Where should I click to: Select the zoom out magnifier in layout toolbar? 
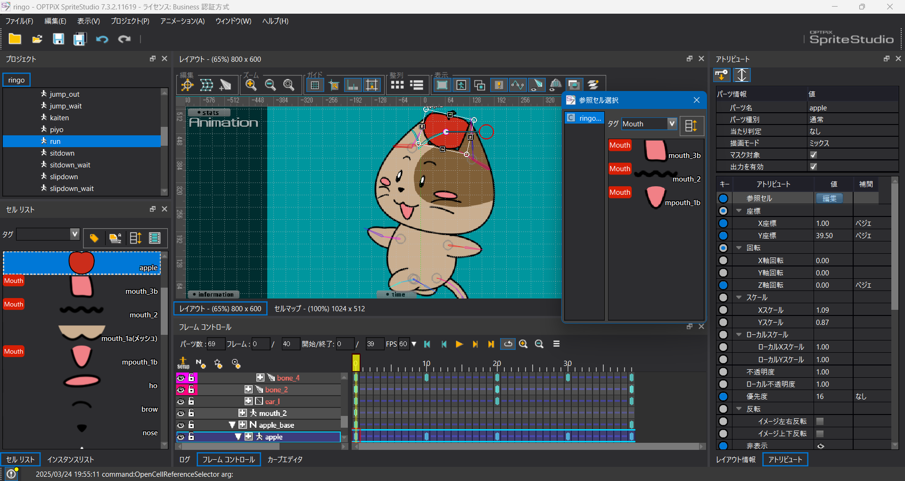[270, 85]
